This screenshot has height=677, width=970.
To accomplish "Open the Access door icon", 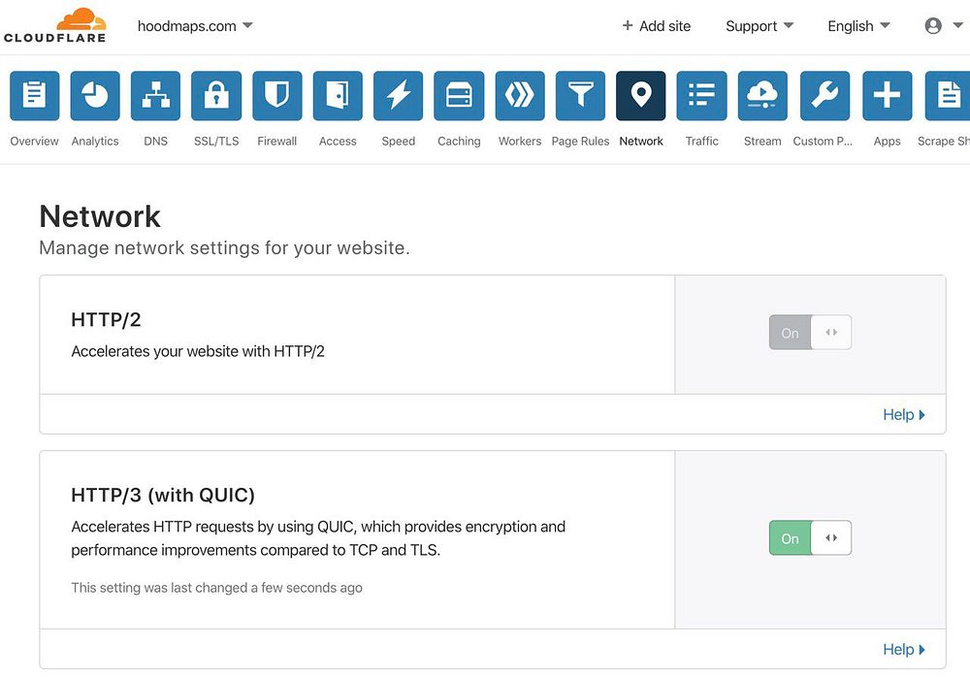I will [x=338, y=95].
